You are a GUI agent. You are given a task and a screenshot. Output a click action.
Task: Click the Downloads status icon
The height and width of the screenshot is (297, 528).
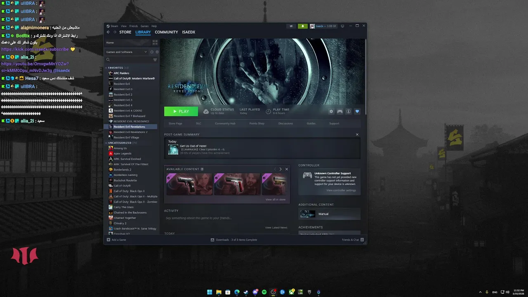click(x=212, y=240)
